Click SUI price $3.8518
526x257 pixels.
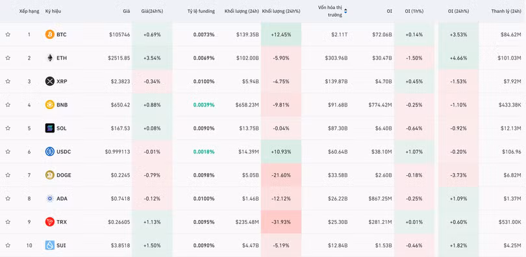click(x=120, y=245)
